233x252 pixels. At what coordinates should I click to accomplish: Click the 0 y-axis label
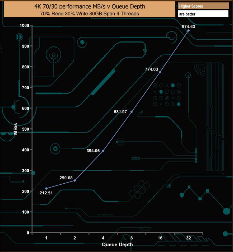(x=28, y=233)
